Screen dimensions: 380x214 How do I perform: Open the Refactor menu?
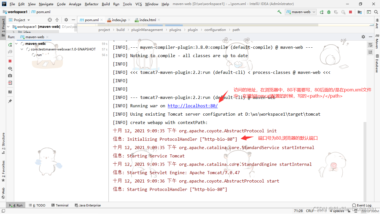pos(92,4)
